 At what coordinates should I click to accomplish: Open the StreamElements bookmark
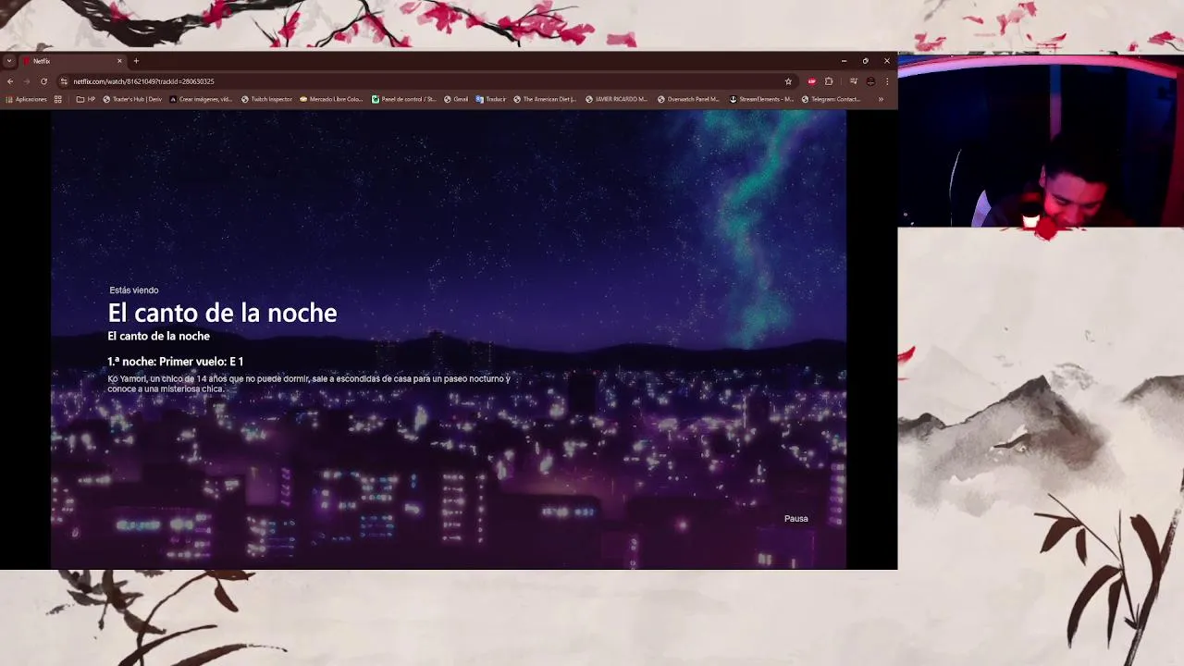761,99
